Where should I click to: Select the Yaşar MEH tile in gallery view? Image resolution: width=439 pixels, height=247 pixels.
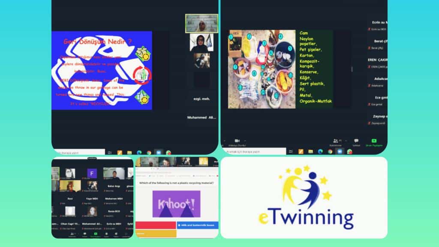[x=92, y=199]
